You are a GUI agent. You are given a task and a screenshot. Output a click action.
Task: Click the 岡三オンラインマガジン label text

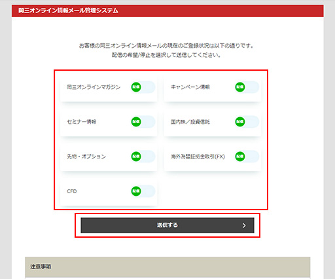click(x=94, y=87)
